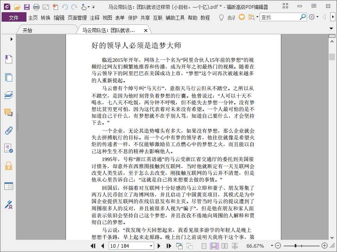Image resolution: width=337 pixels, height=252 pixels.
Task: Open the 共享 ribbon tab
Action: (x=145, y=18)
